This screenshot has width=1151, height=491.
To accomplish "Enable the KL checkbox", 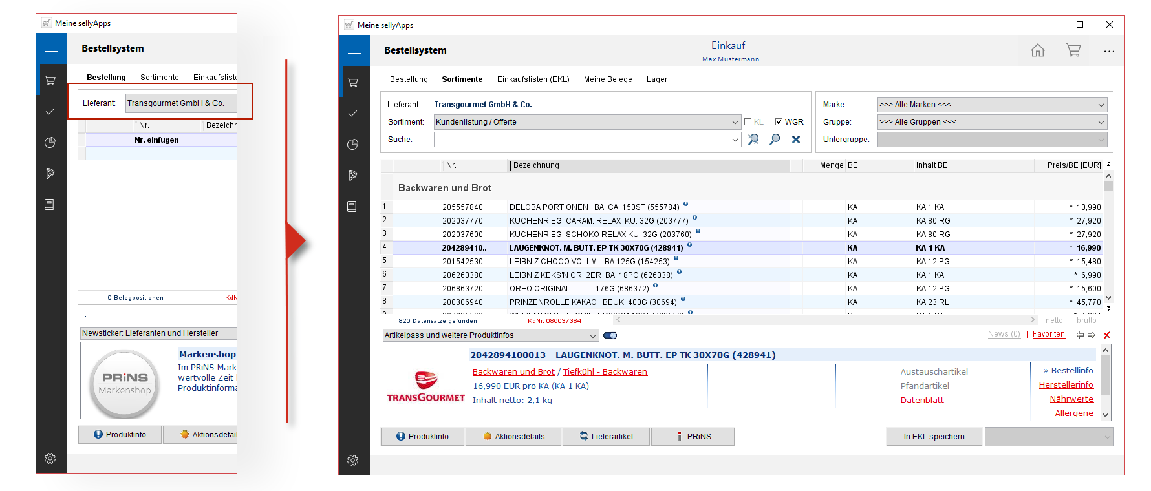I will coord(748,121).
